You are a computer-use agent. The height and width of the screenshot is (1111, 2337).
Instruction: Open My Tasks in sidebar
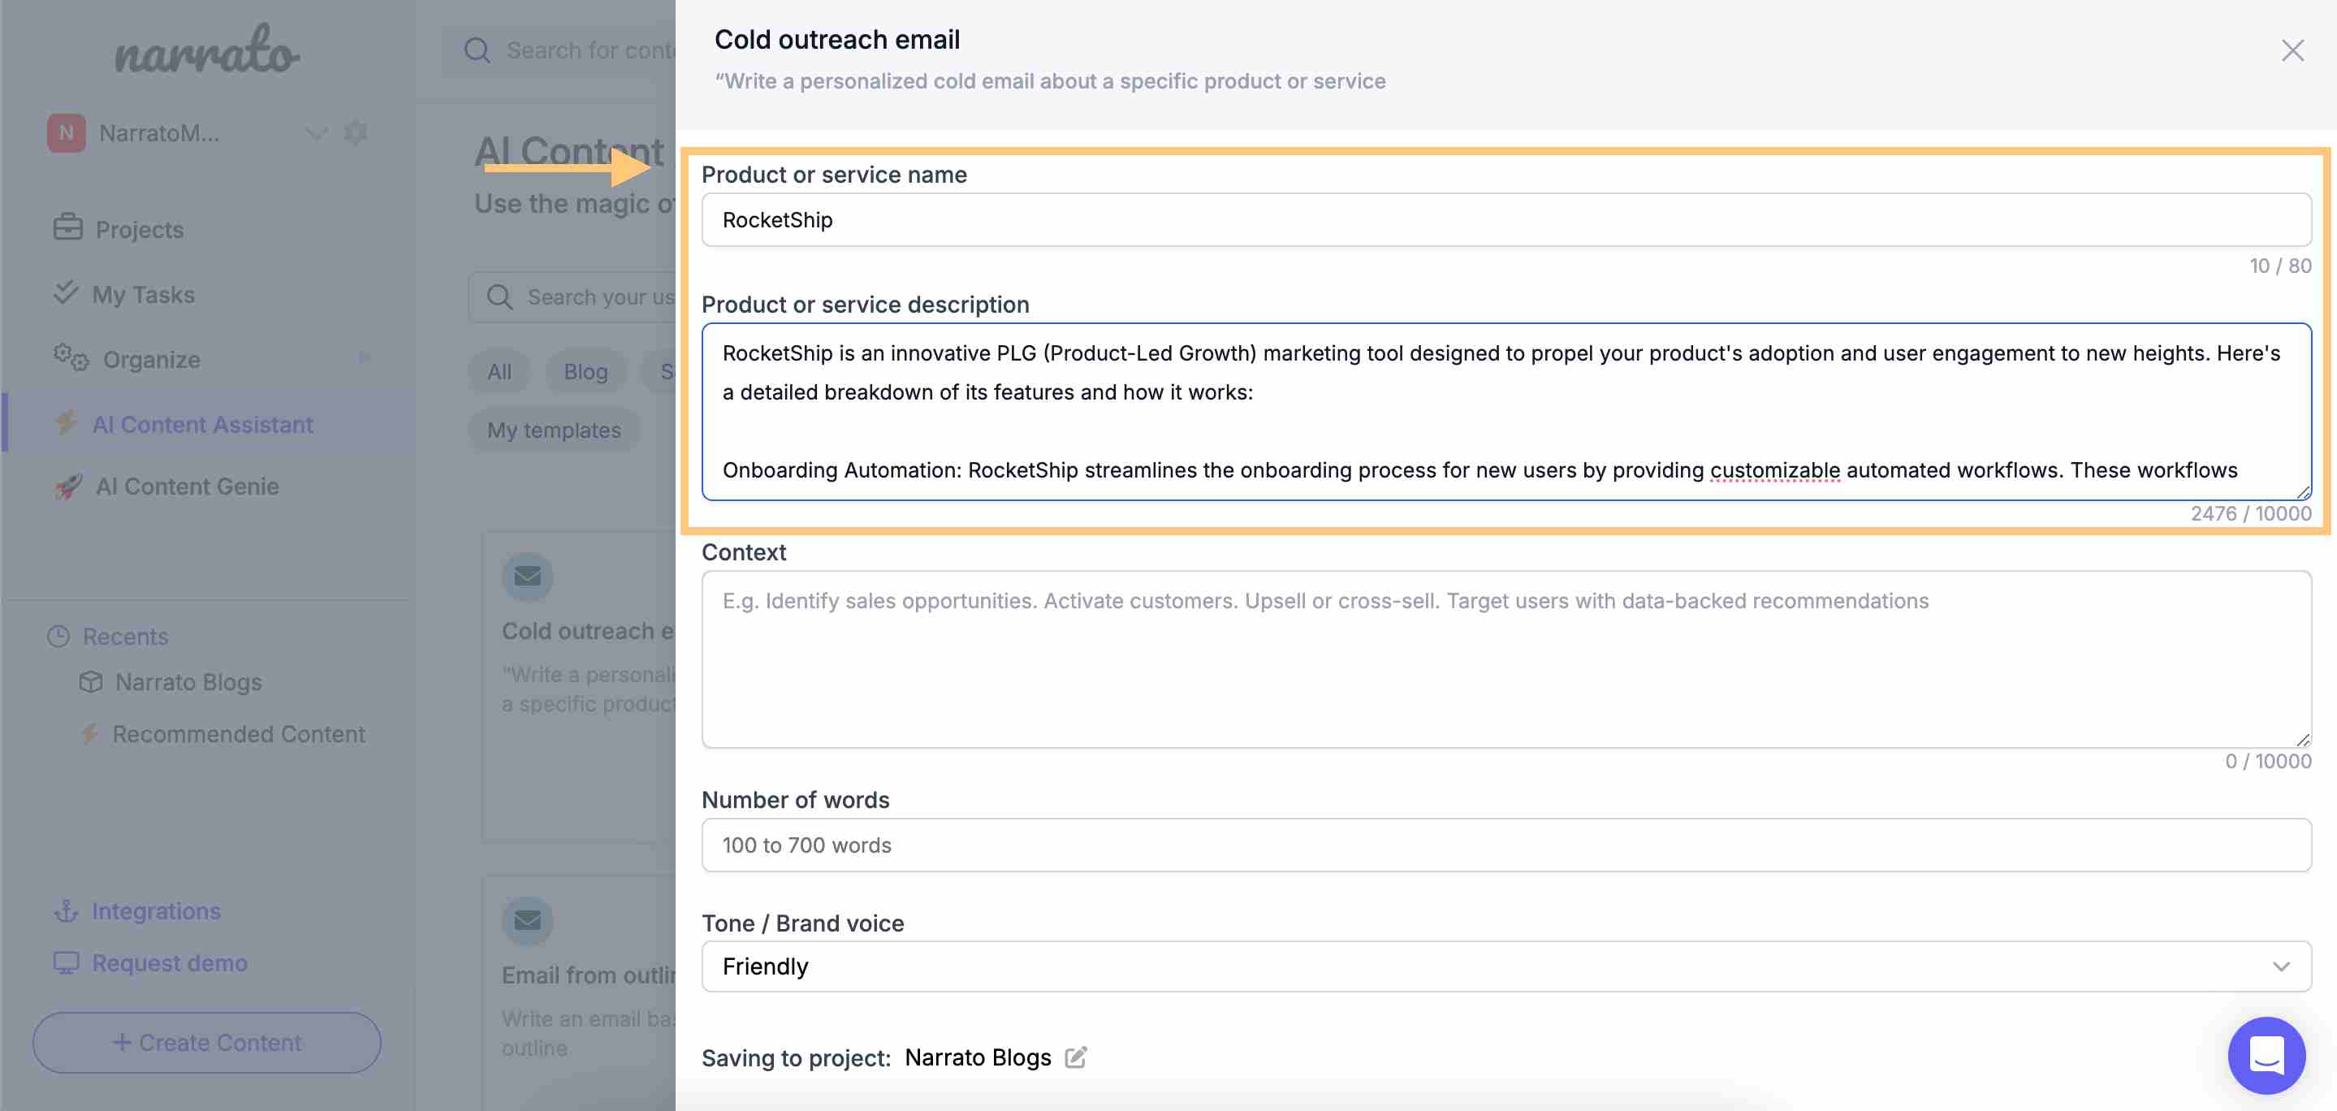[144, 294]
